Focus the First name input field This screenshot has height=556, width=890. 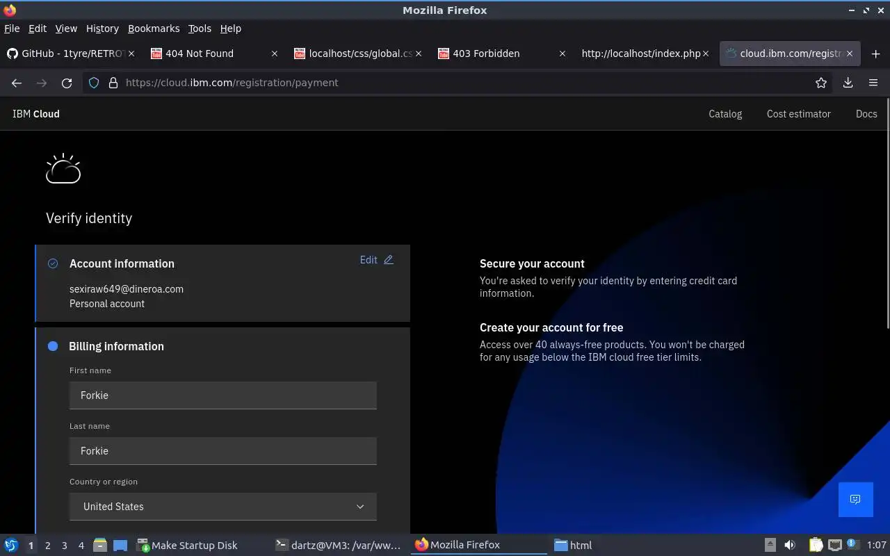(x=223, y=395)
